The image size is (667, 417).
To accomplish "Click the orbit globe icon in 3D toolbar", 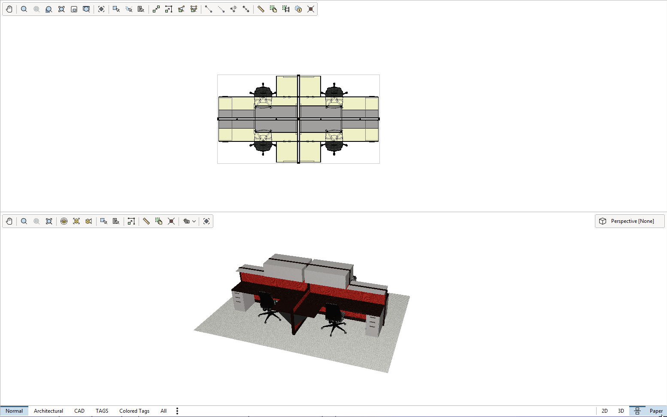I will (x=64, y=221).
